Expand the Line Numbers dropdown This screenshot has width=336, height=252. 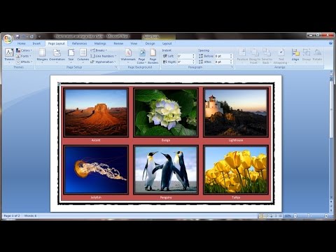(x=104, y=56)
